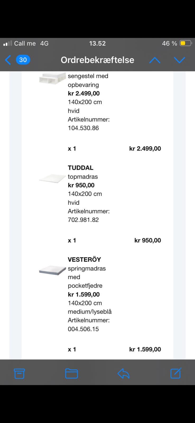
Task: Go to previous message with up arrow
Action: pos(155,60)
